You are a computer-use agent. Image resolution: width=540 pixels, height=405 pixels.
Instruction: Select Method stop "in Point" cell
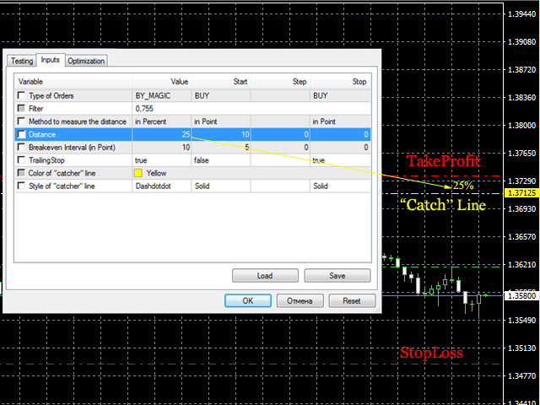(341, 121)
